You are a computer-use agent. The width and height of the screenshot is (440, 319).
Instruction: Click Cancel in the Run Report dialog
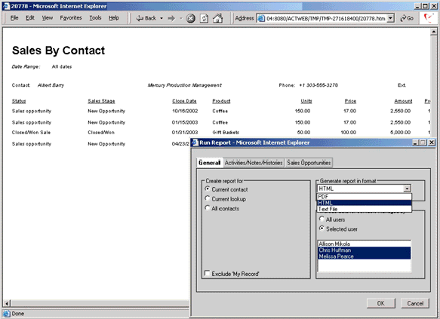tap(415, 303)
